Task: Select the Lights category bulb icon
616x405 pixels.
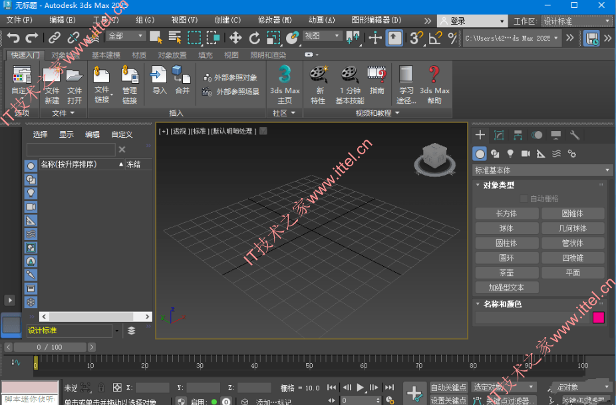Action: point(510,154)
